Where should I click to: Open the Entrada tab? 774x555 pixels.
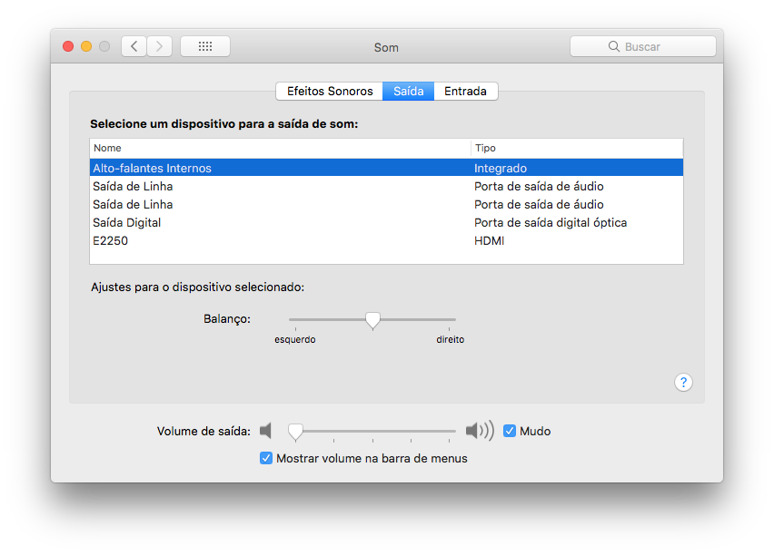click(465, 92)
